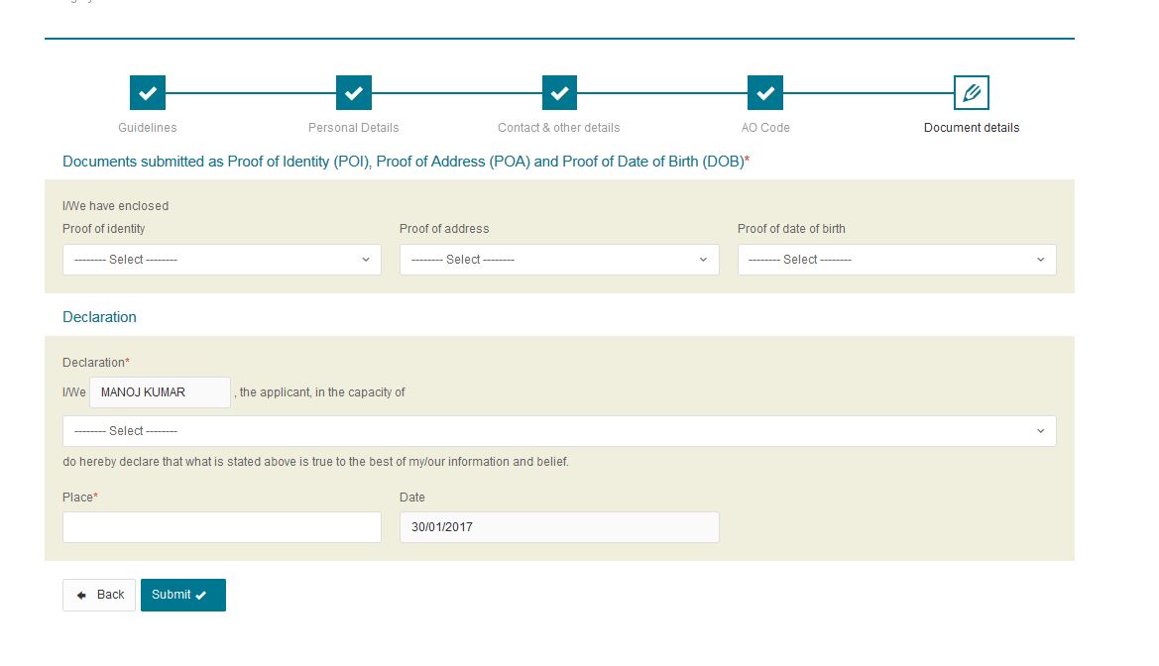Switch to the AO Code step label
This screenshot has width=1159, height=666.
coord(765,128)
